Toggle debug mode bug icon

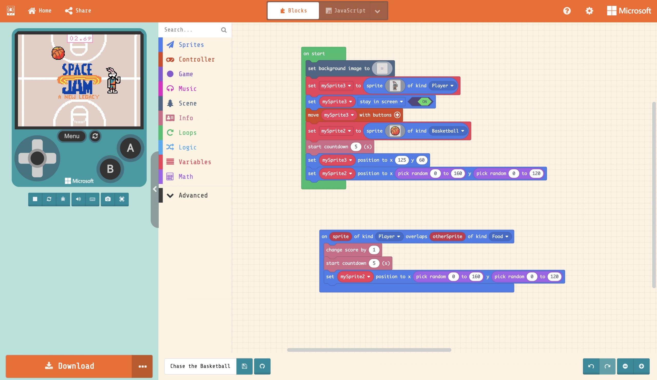pos(63,199)
